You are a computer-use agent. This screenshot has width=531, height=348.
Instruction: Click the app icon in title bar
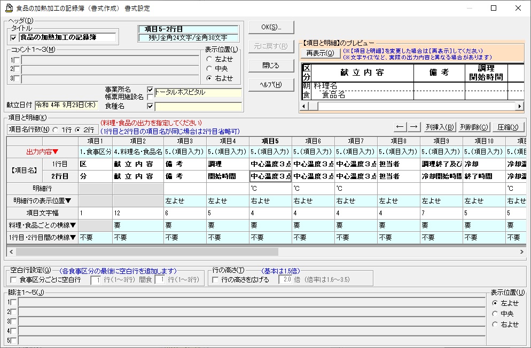(9, 8)
